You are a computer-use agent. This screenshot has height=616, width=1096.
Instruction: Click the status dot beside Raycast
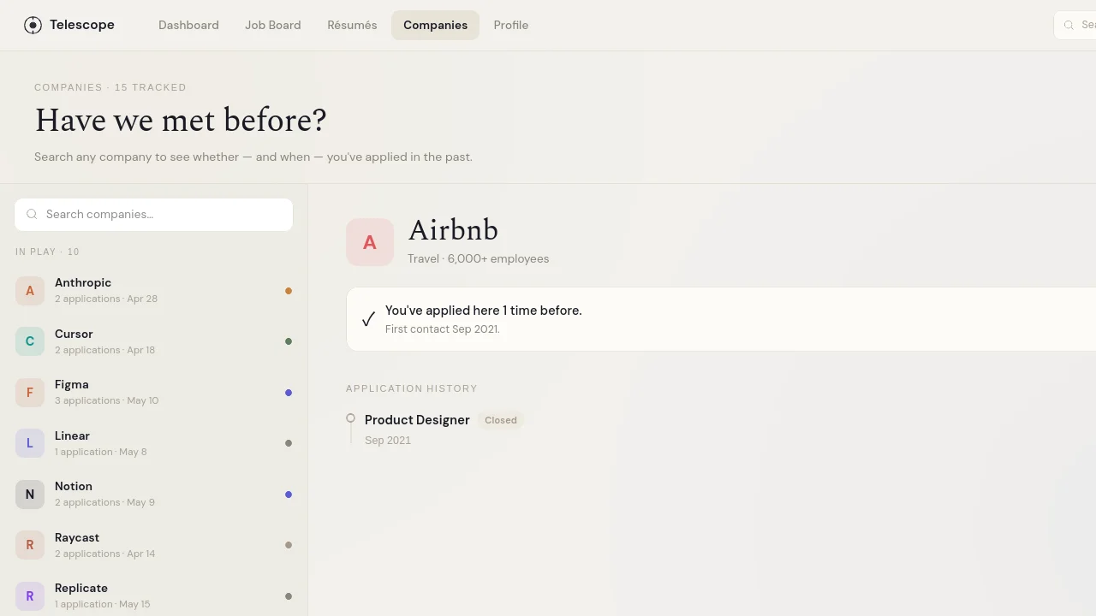pos(289,545)
